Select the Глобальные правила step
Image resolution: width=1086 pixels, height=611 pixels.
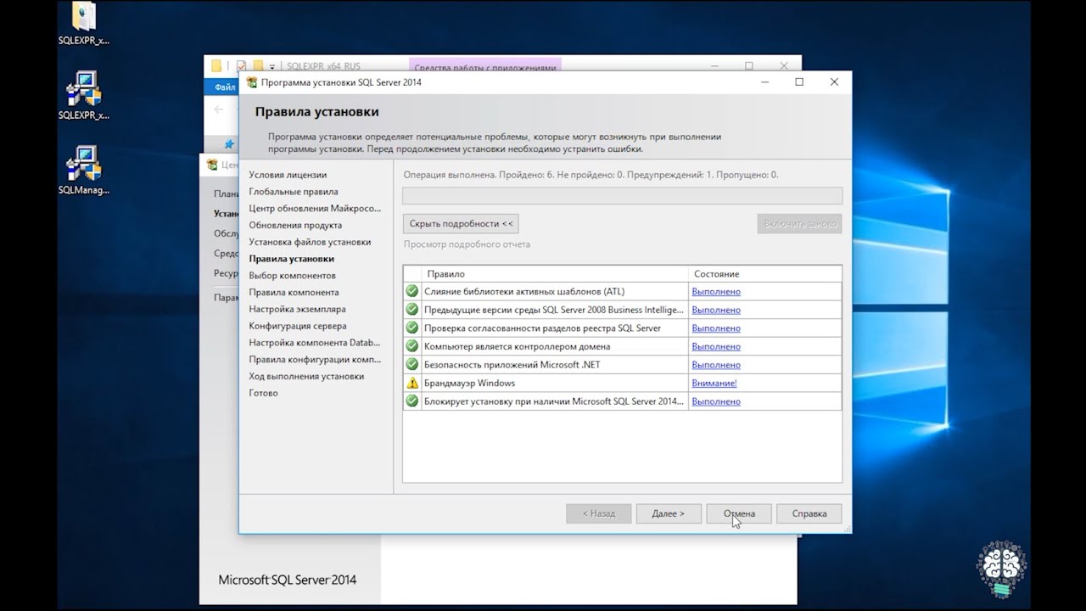[294, 192]
